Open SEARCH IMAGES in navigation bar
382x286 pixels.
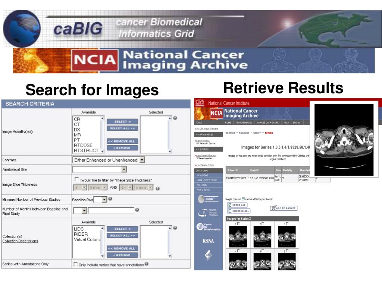coord(244,123)
